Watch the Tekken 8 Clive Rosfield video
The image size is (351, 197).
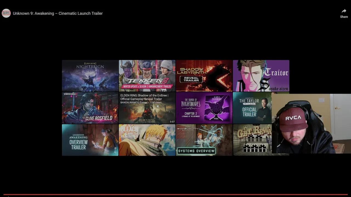pos(90,108)
